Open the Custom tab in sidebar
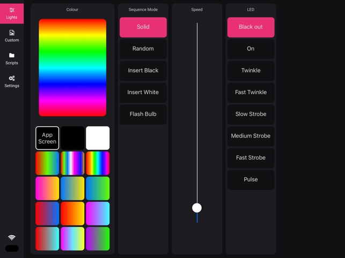Viewport: 345px width, 258px height. click(12, 36)
